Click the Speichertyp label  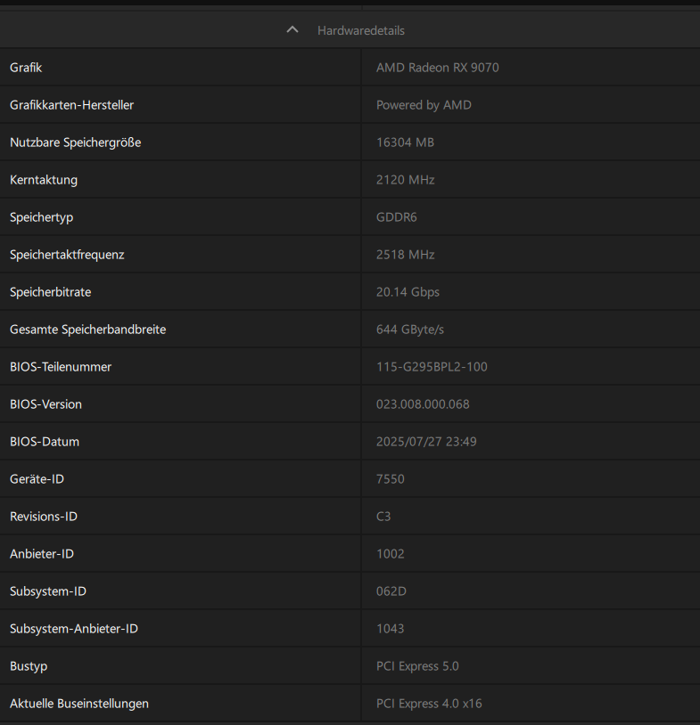click(x=42, y=217)
